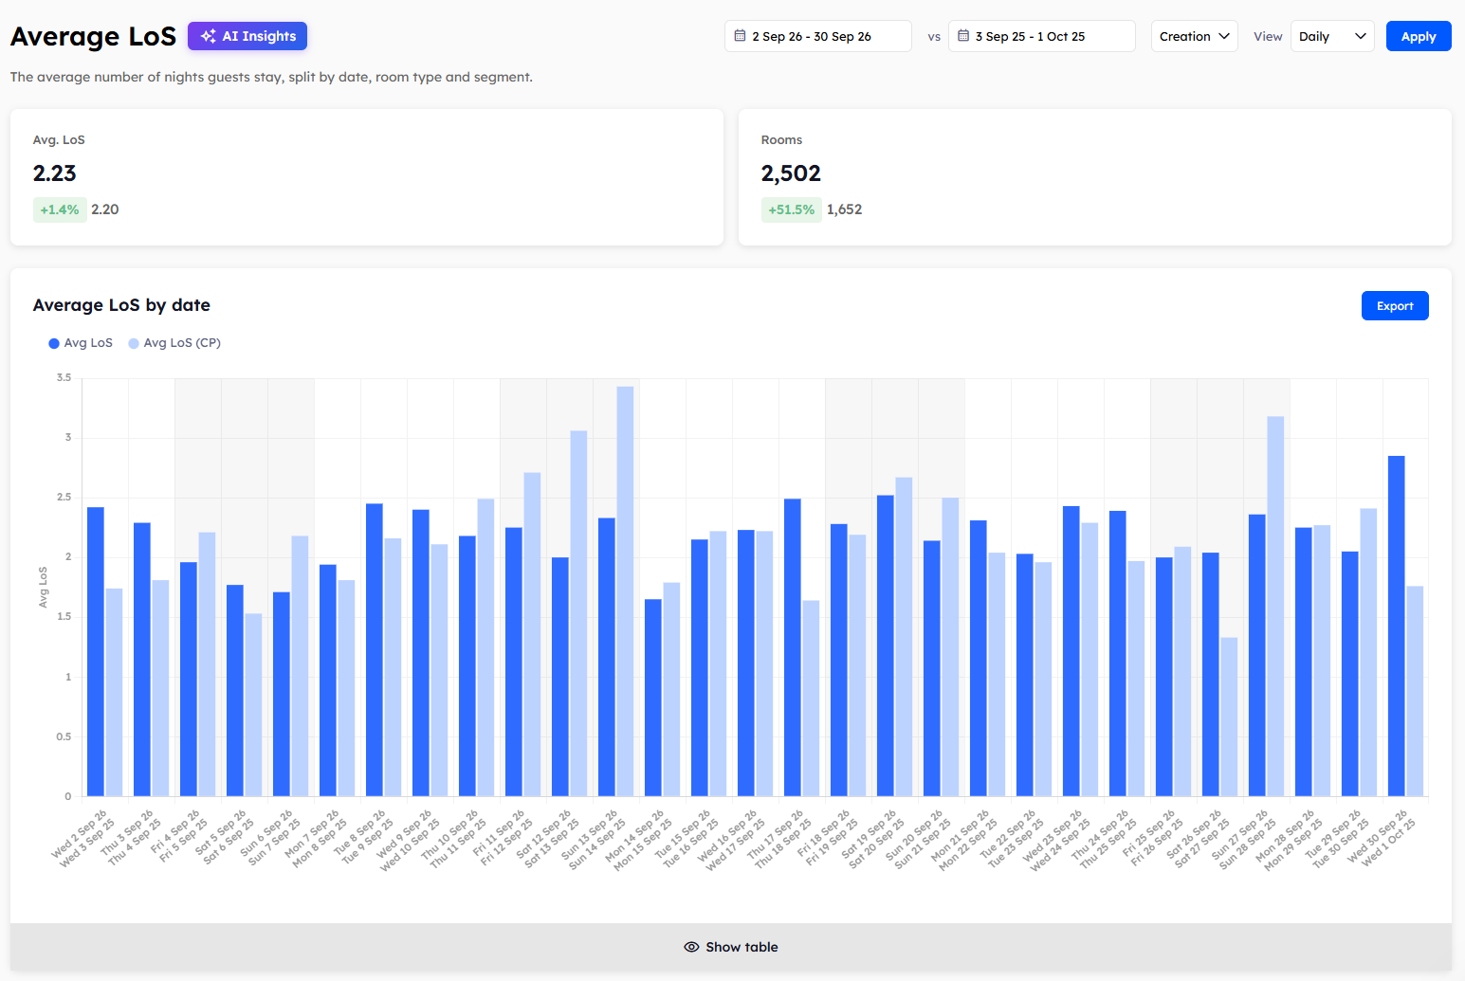Click the Show table label

(742, 947)
